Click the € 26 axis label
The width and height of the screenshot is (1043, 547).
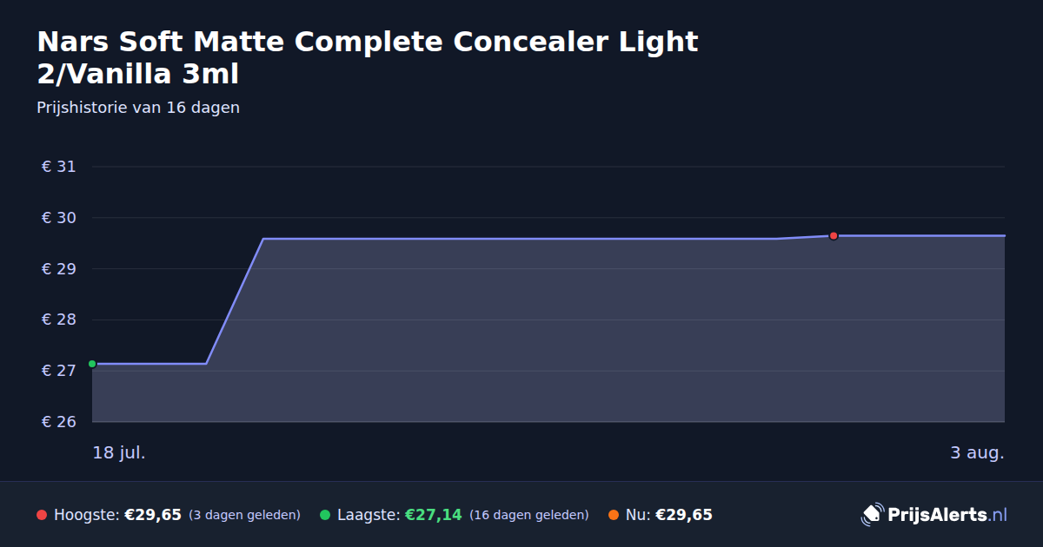pos(59,422)
